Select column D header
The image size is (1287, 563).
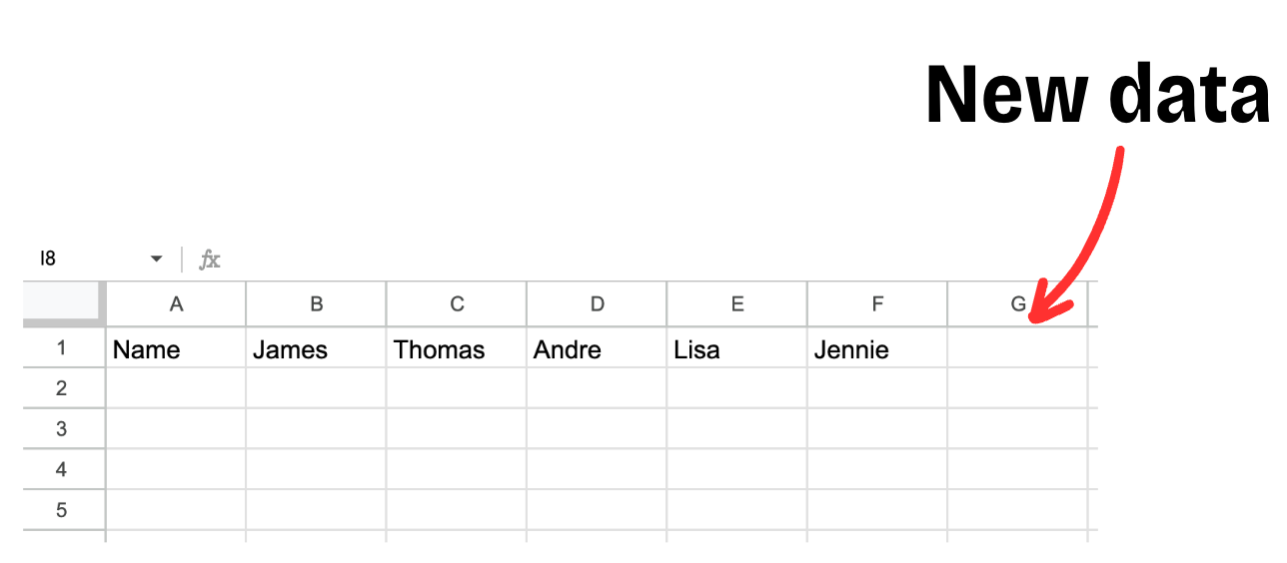(597, 304)
